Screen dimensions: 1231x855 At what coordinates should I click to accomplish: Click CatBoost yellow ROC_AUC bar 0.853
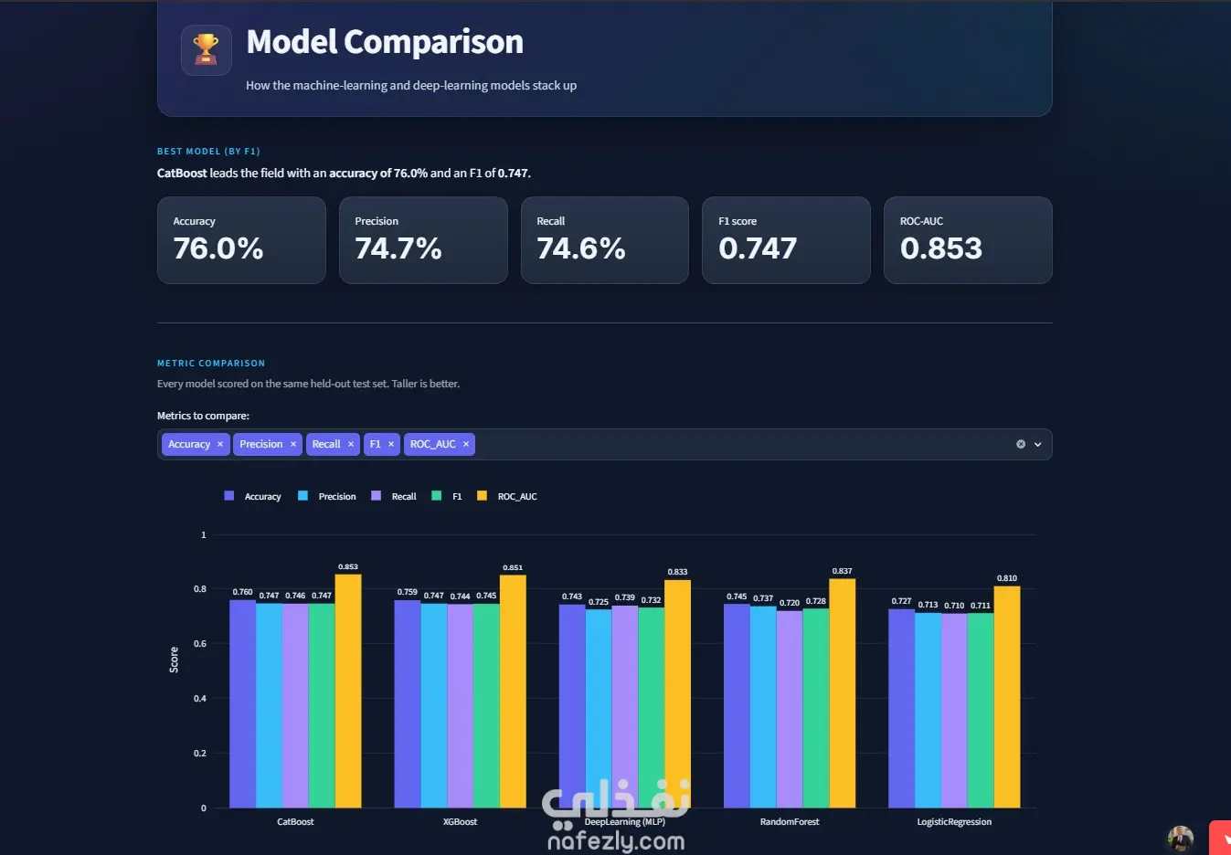point(348,691)
